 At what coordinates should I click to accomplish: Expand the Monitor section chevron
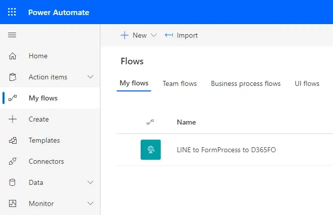(x=90, y=203)
